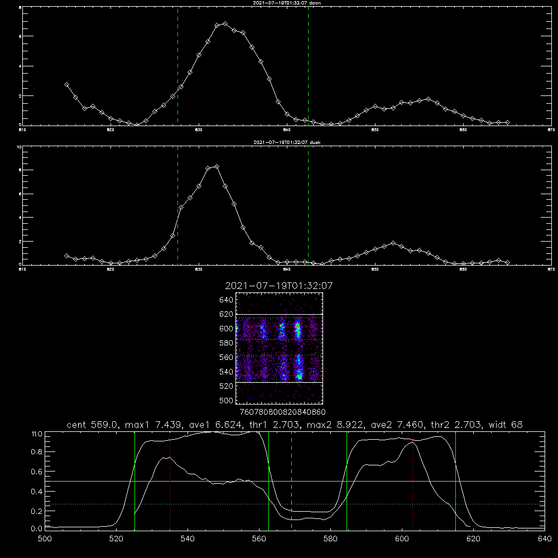Click the dotted blue threshold line in bottom plot

click(x=295, y=504)
